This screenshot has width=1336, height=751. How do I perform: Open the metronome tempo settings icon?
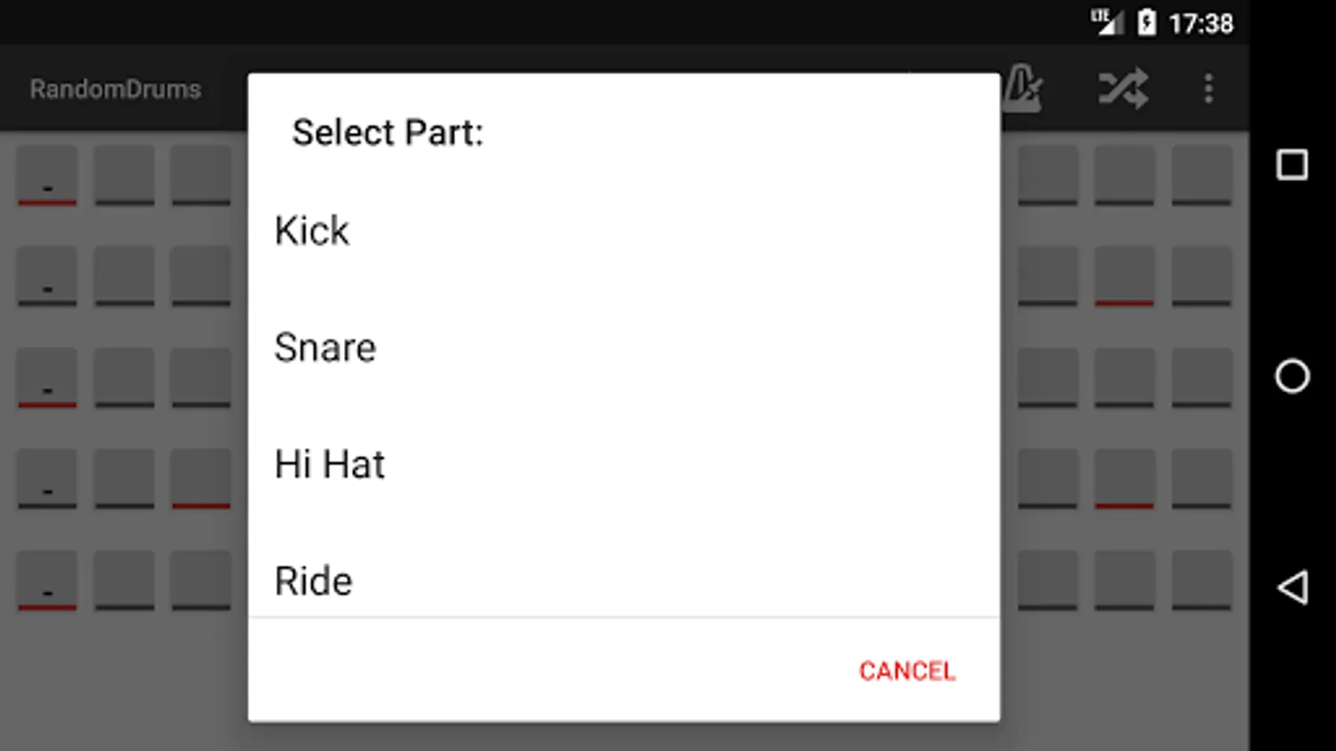tap(1025, 89)
